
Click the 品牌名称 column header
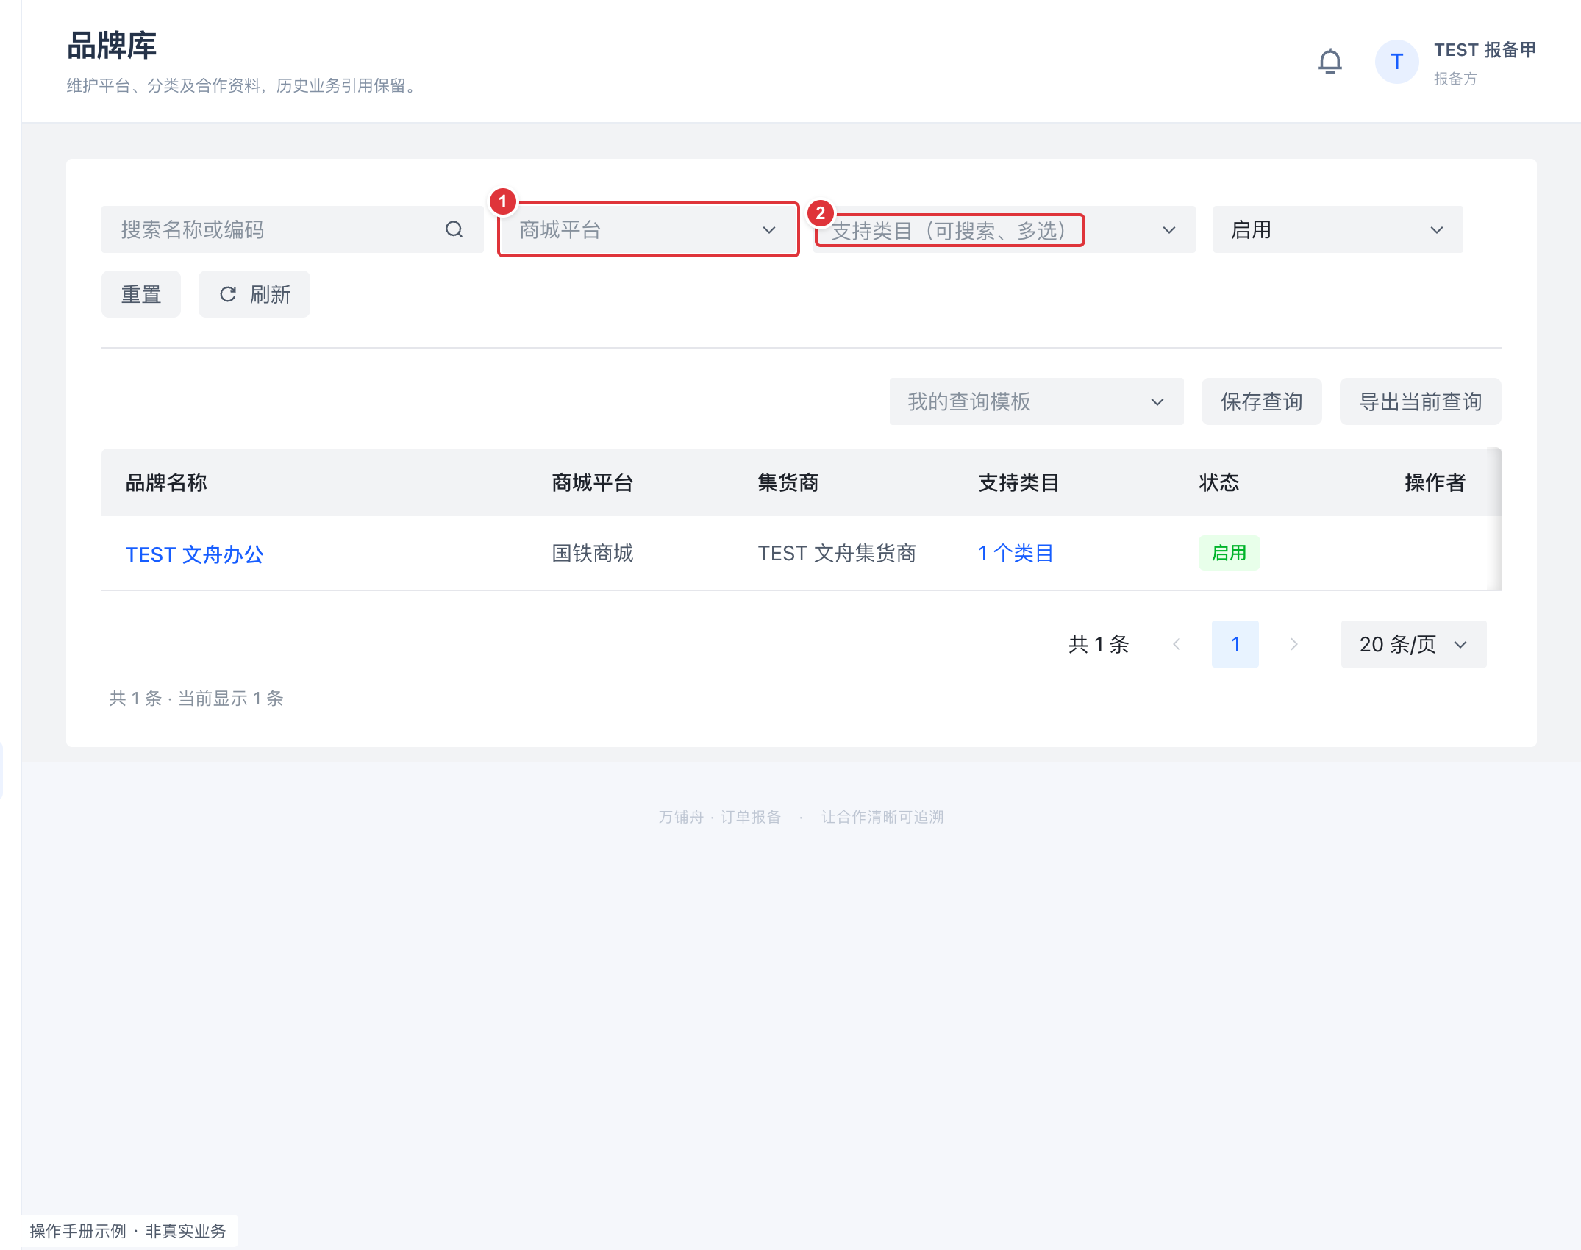166,482
